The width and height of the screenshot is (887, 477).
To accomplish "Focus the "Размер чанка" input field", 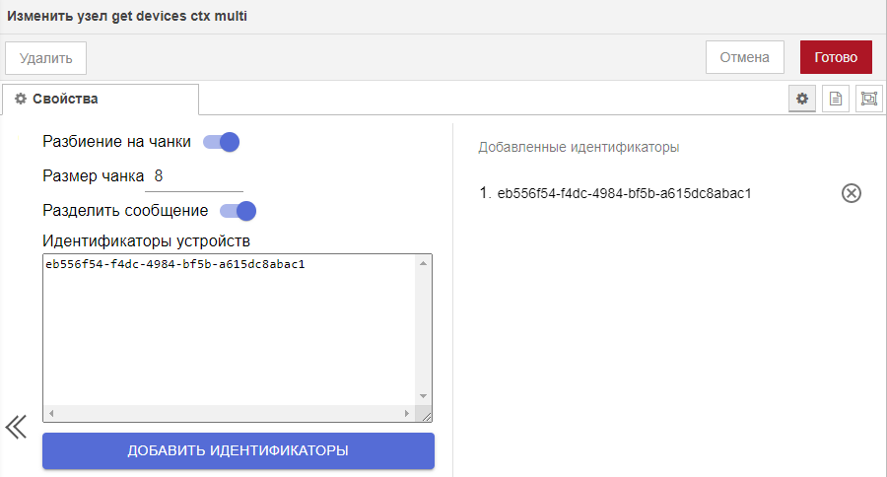I will [193, 177].
